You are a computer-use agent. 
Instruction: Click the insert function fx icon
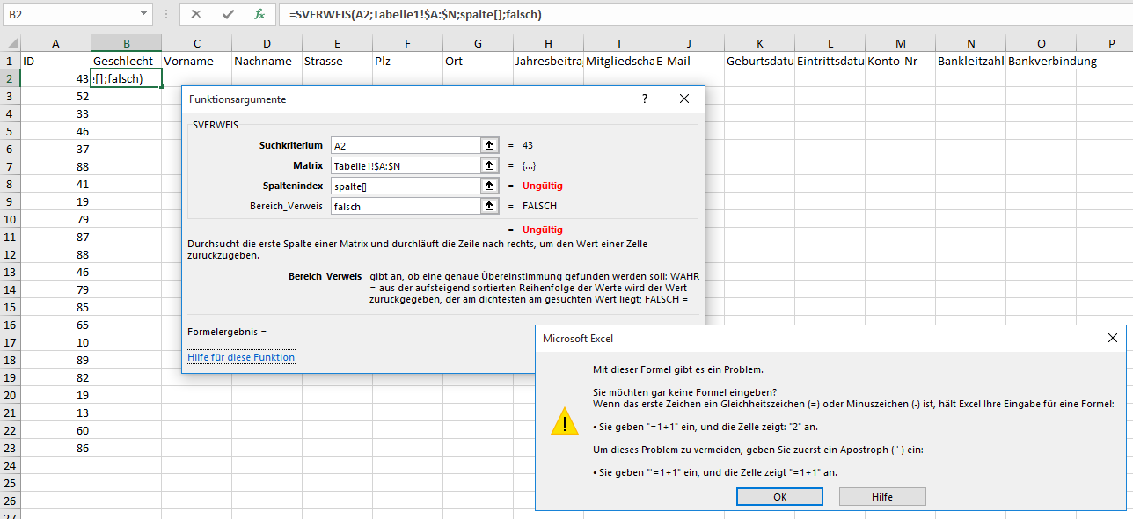(x=259, y=14)
